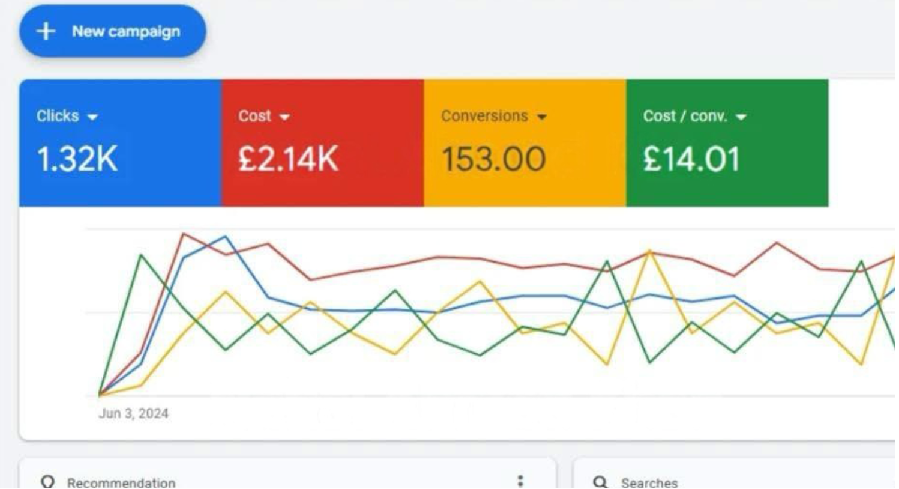Click the New campaign button label
The width and height of the screenshot is (899, 489).
click(x=126, y=31)
